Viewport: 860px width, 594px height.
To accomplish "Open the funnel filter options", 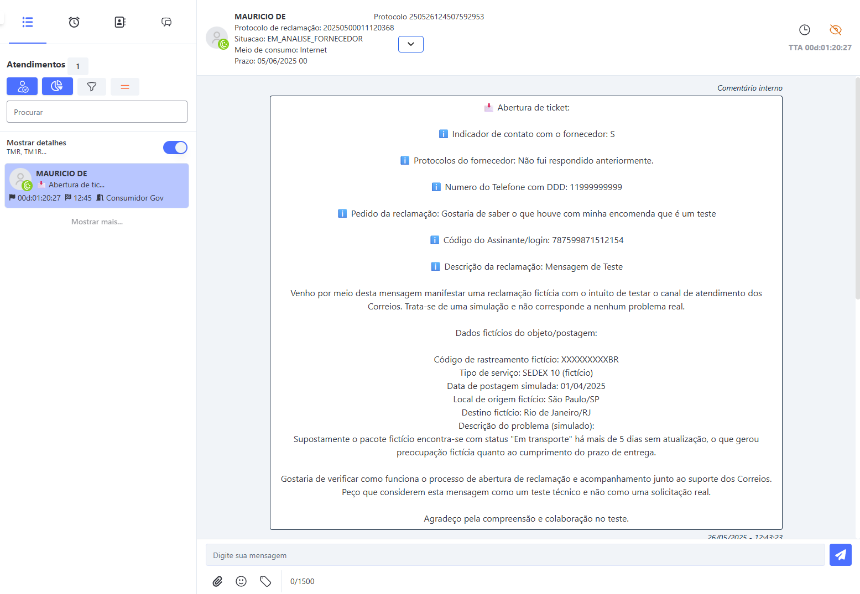I will click(x=92, y=87).
